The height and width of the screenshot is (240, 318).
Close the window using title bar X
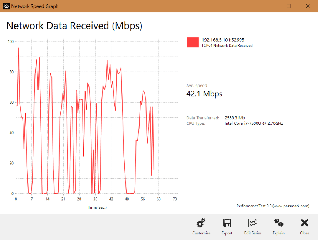(x=308, y=6)
